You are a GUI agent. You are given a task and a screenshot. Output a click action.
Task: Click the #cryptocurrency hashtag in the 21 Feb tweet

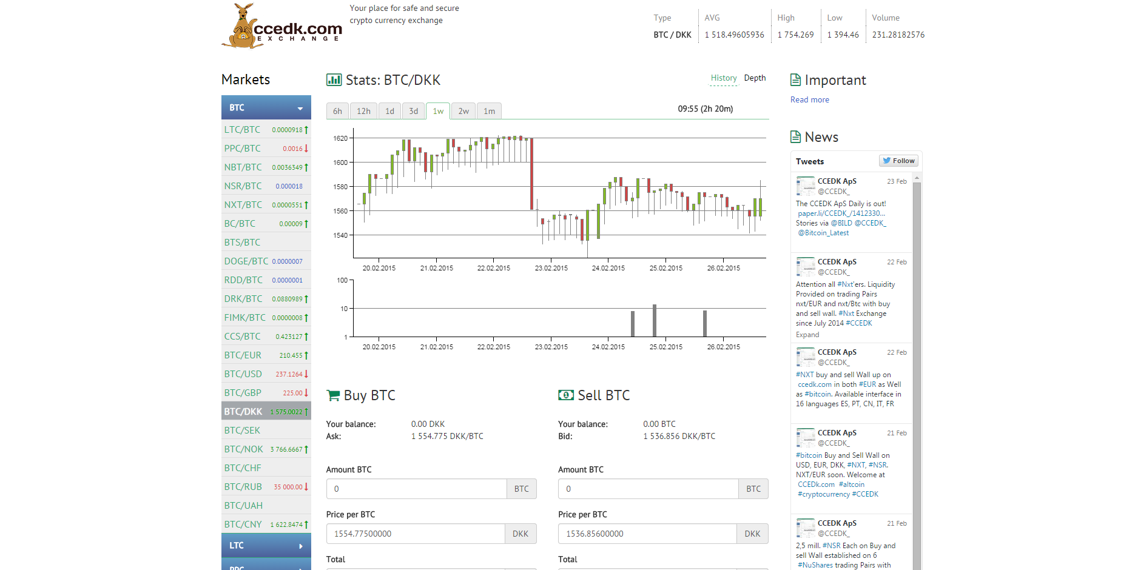pyautogui.click(x=824, y=494)
